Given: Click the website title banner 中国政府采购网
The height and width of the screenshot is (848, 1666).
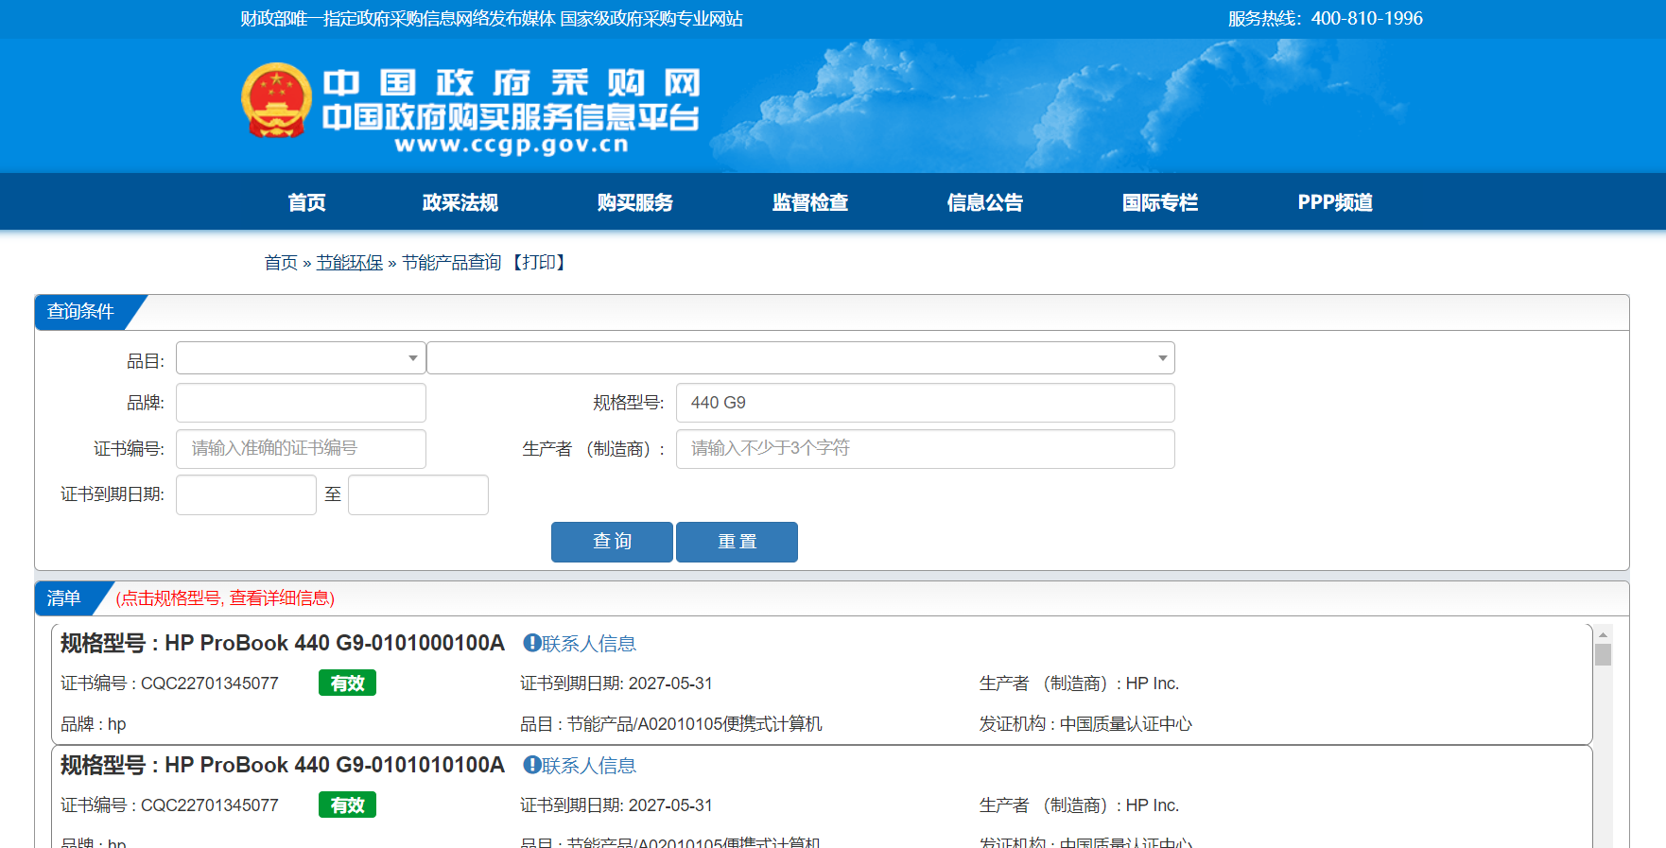Looking at the screenshot, I should click(x=512, y=83).
